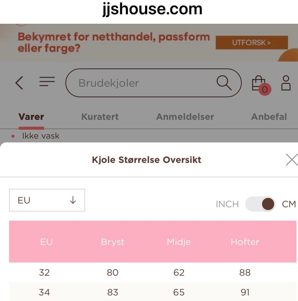Click the Ikke vask option
Viewport: 298px width, 301px height.
[40, 136]
